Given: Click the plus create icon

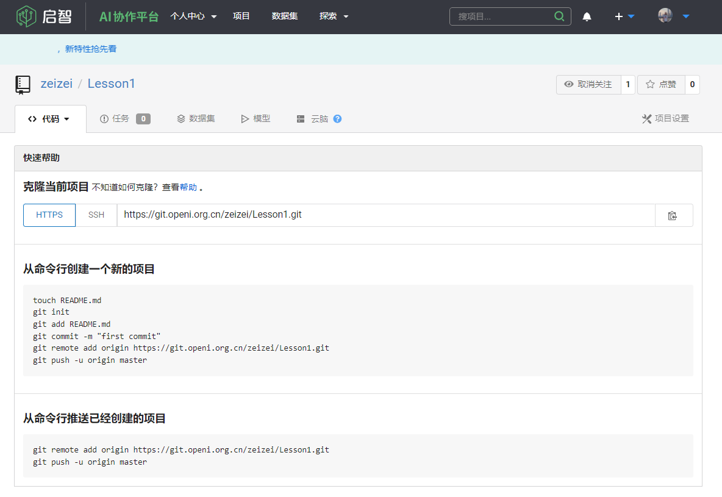Looking at the screenshot, I should point(618,16).
